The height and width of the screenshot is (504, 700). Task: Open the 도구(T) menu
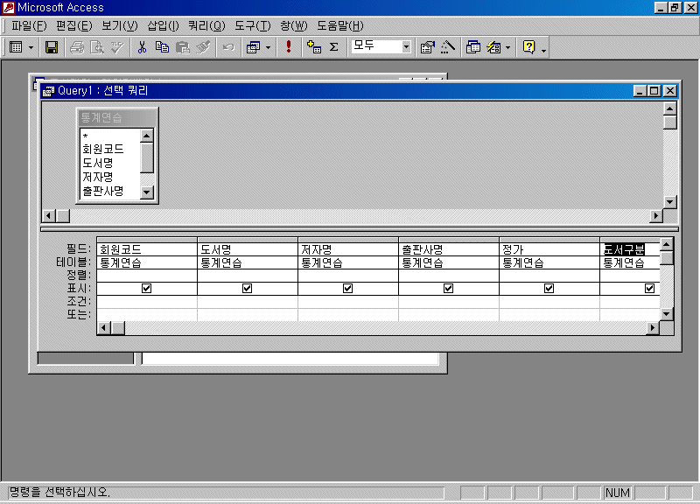pyautogui.click(x=253, y=26)
